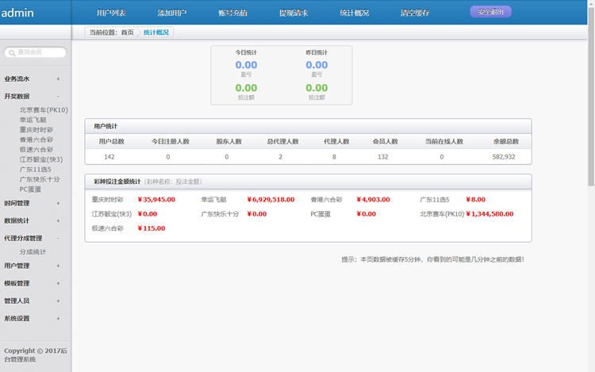Expand the 数据统计 plus icon
The width and height of the screenshot is (595, 372).
(x=58, y=221)
